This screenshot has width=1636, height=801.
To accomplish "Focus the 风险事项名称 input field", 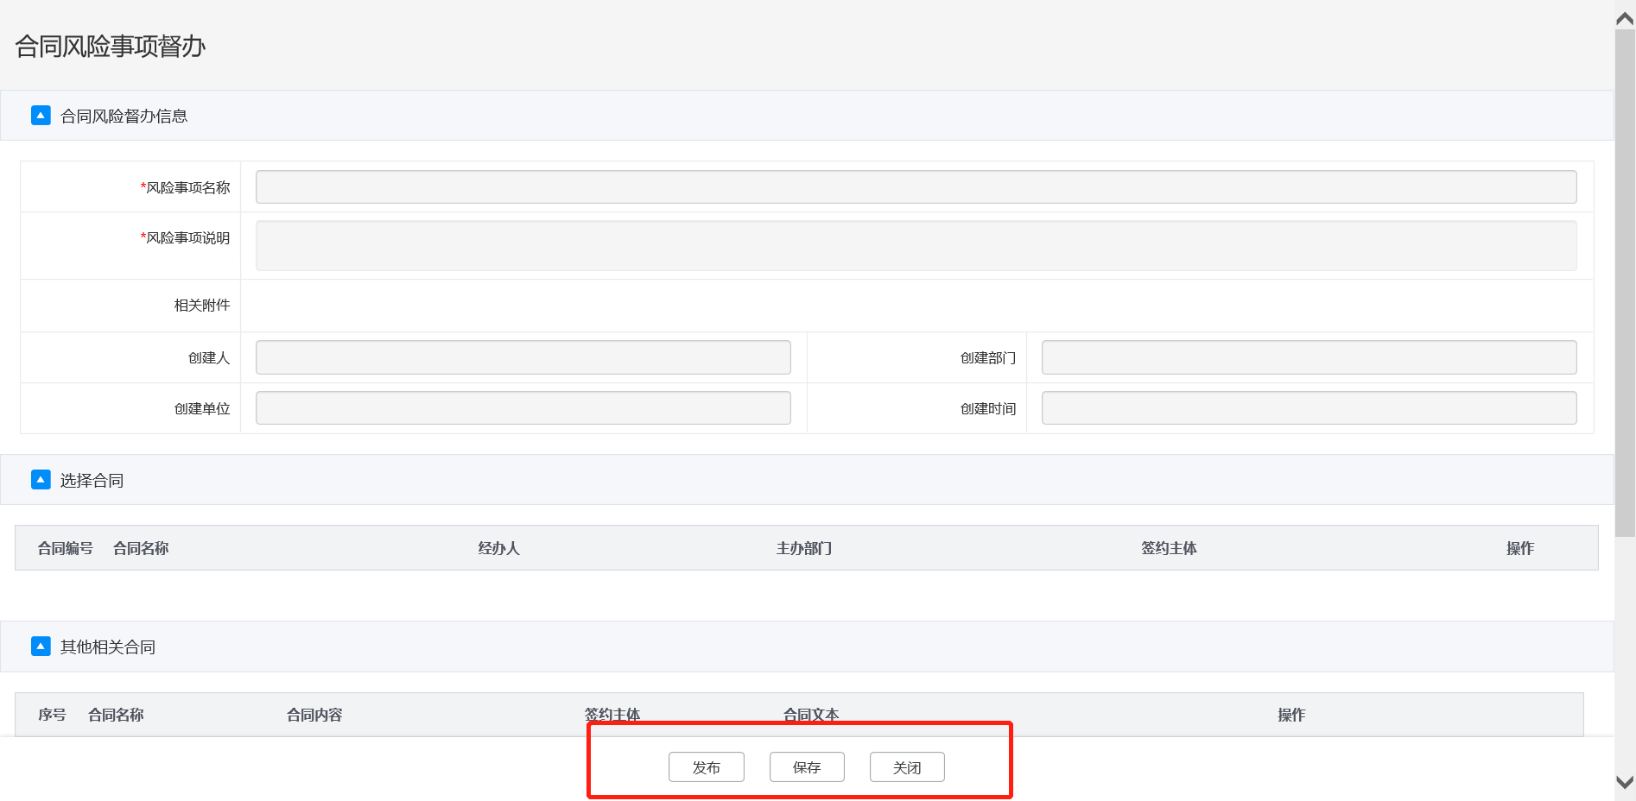I will [x=916, y=187].
